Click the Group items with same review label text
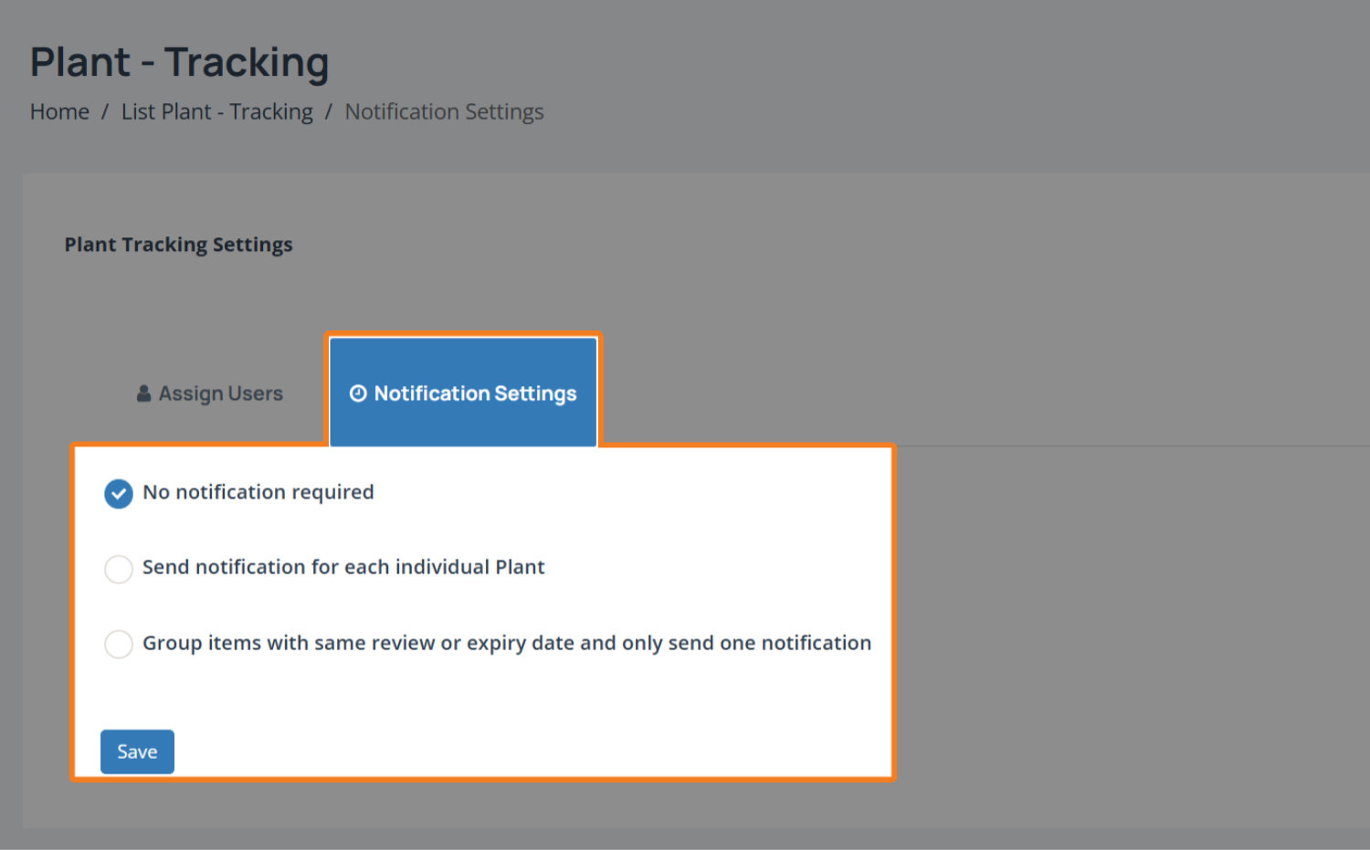The height and width of the screenshot is (850, 1370). tap(506, 643)
